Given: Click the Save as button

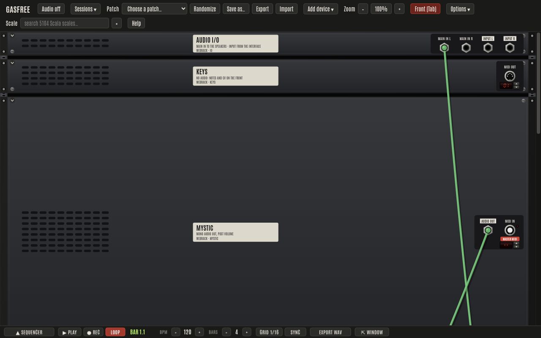Looking at the screenshot, I should pos(236,9).
